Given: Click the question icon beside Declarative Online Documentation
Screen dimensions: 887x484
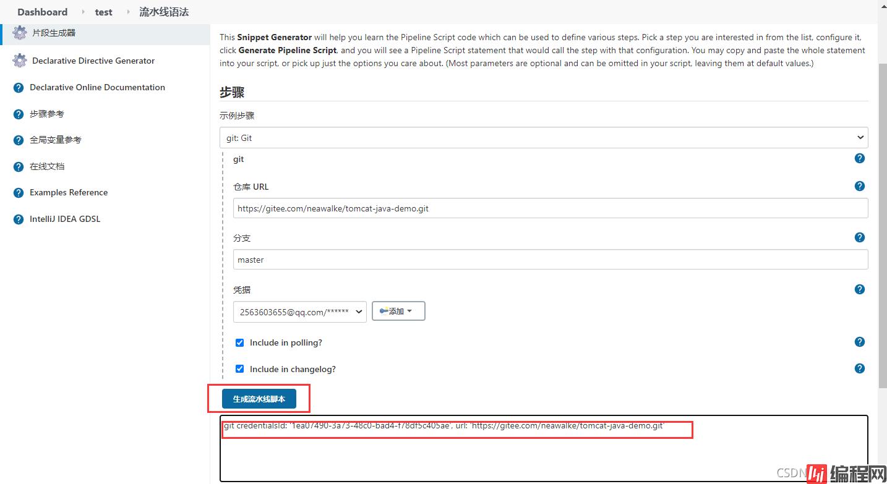Looking at the screenshot, I should pos(19,88).
